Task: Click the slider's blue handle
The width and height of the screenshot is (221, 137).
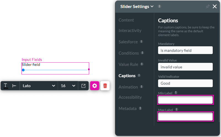Action: (23, 70)
